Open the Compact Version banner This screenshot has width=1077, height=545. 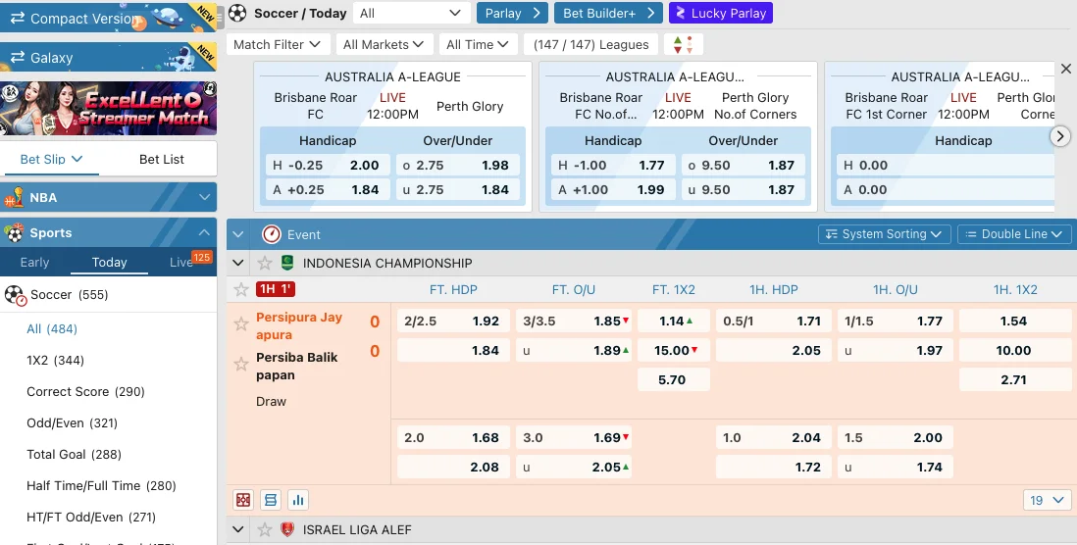coord(109,18)
